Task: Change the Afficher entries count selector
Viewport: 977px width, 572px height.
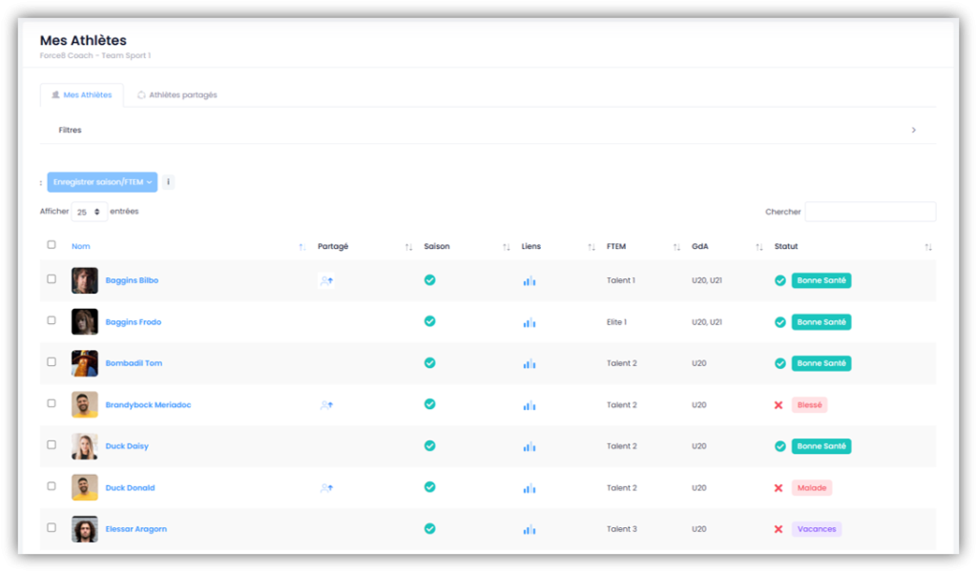Action: [x=88, y=212]
